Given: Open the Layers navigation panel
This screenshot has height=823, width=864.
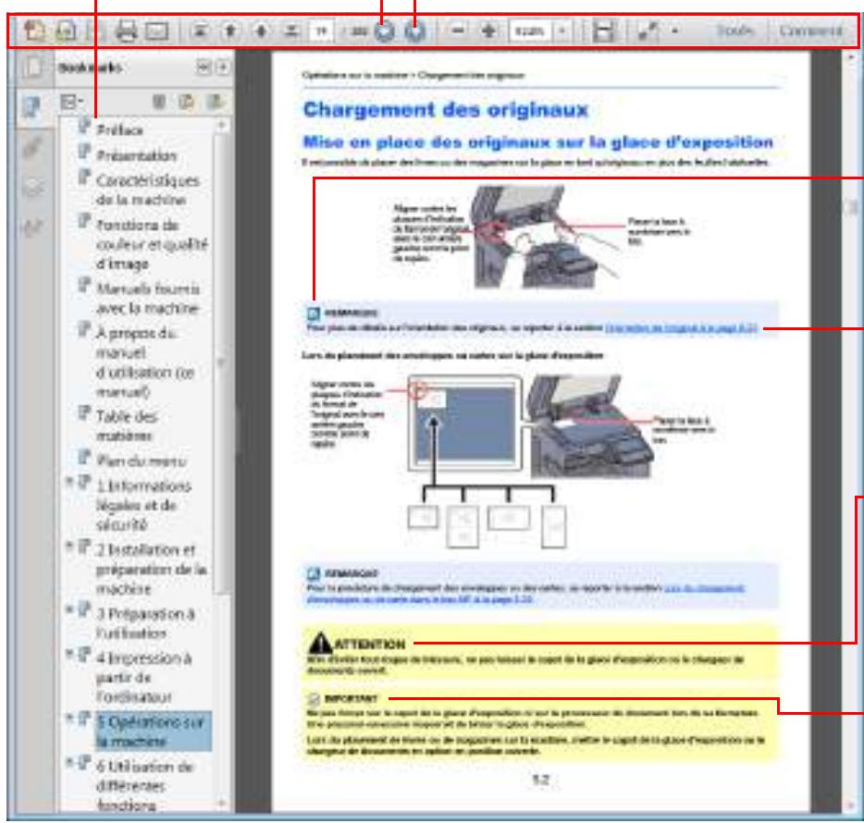Looking at the screenshot, I should pyautogui.click(x=32, y=188).
